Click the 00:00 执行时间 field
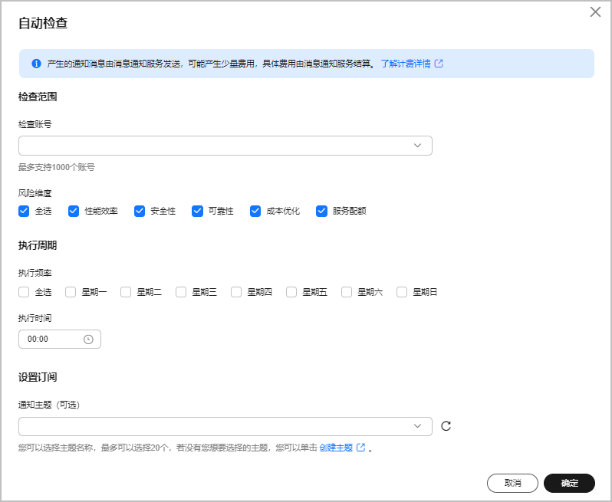This screenshot has height=502, width=612. click(60, 339)
